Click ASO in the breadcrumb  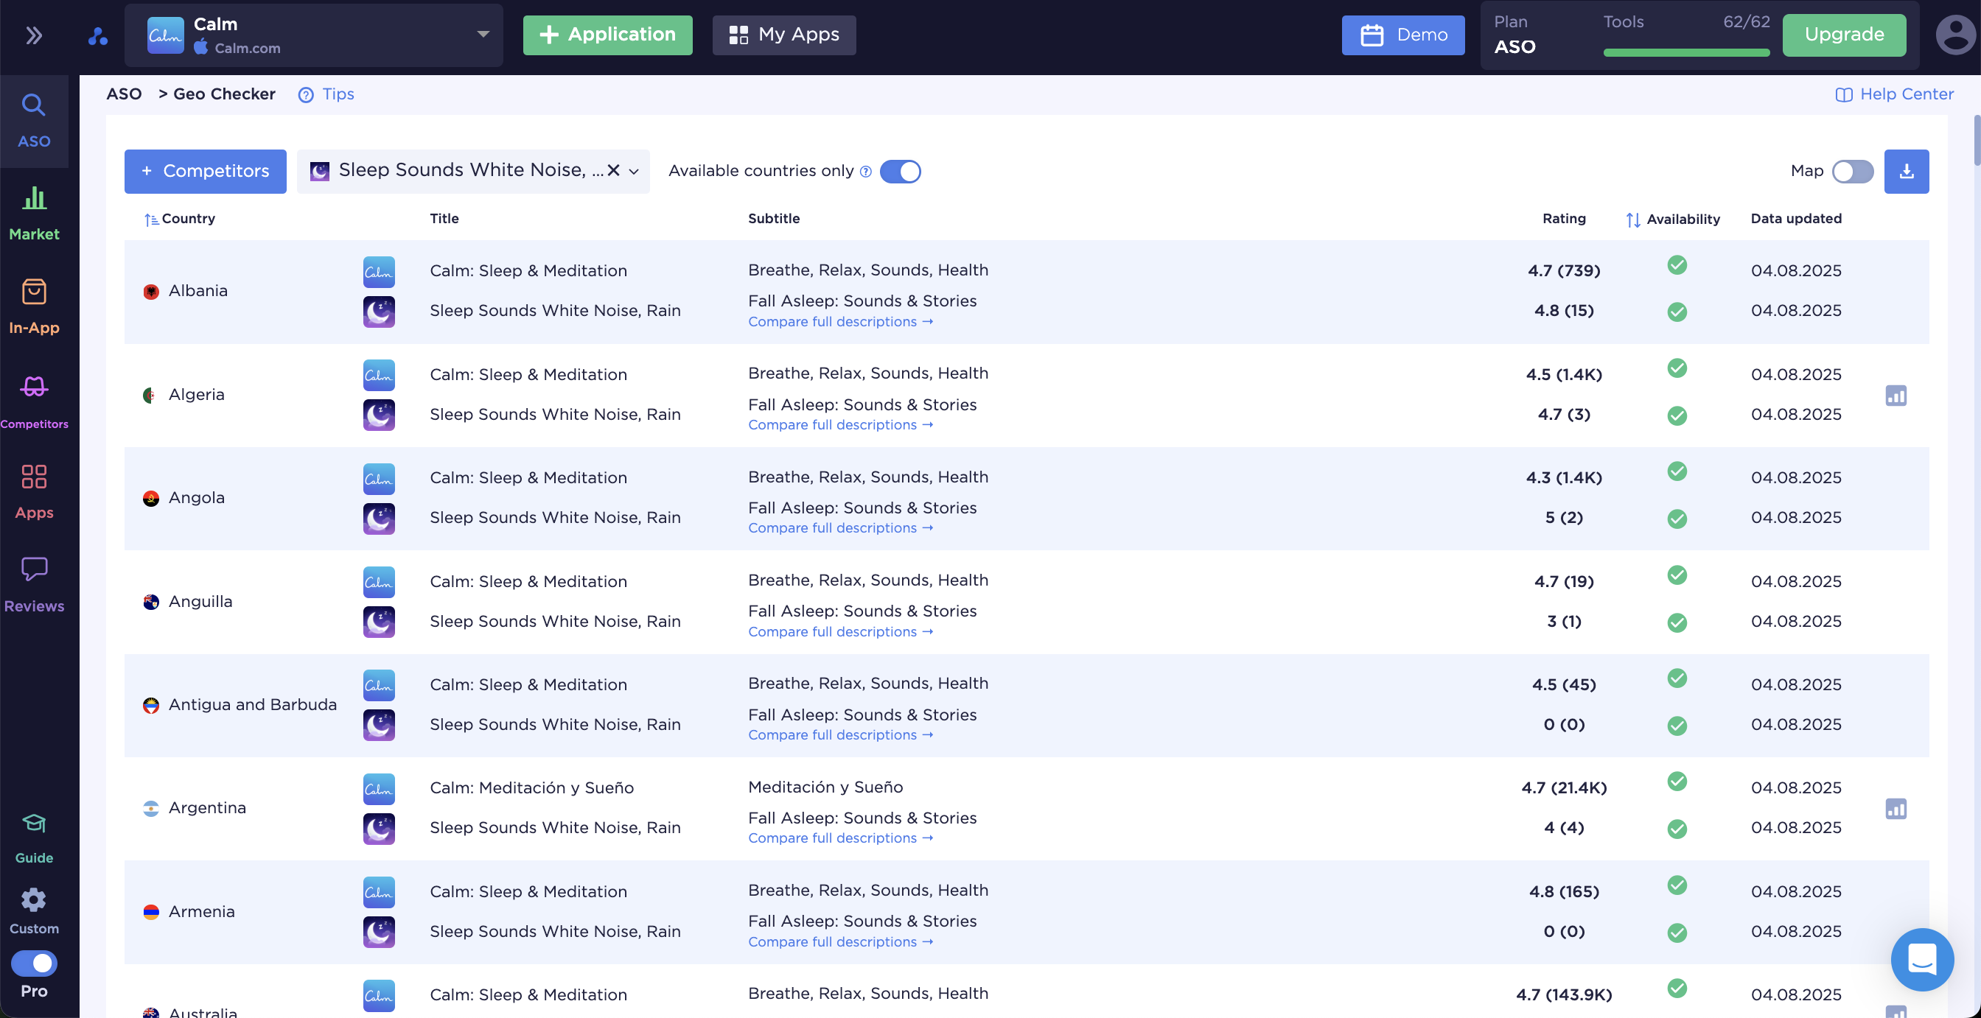pyautogui.click(x=124, y=94)
